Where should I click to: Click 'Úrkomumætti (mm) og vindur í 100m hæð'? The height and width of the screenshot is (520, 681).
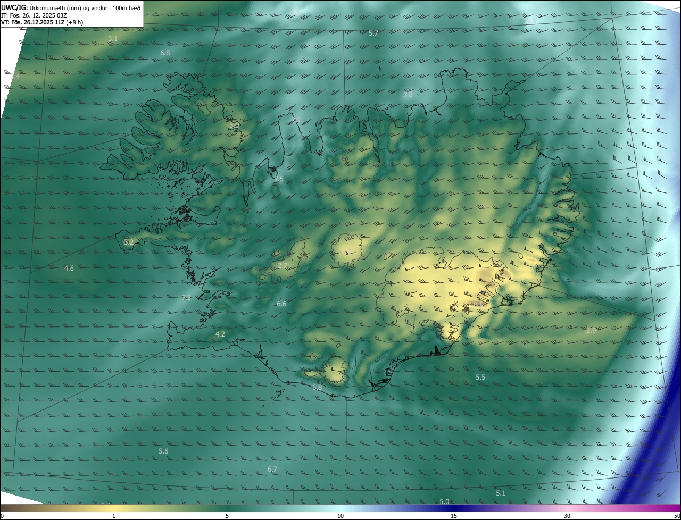point(85,8)
